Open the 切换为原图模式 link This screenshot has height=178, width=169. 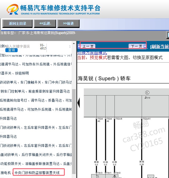(92, 53)
